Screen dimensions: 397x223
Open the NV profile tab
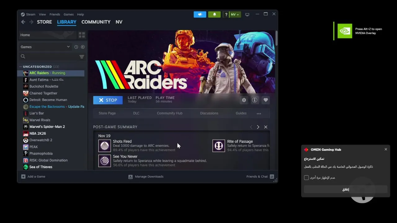(119, 22)
